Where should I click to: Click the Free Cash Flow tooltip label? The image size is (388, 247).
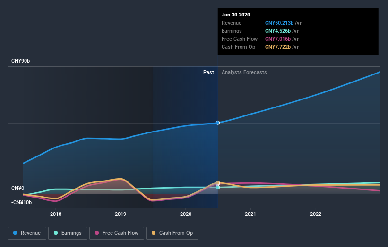(240, 39)
